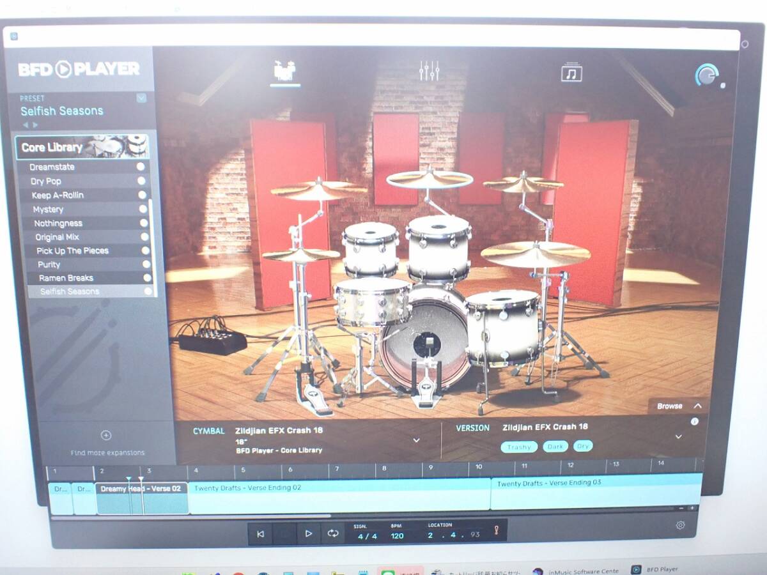The image size is (767, 575).
Task: Show cymbal info with the info icon
Action: 694,421
